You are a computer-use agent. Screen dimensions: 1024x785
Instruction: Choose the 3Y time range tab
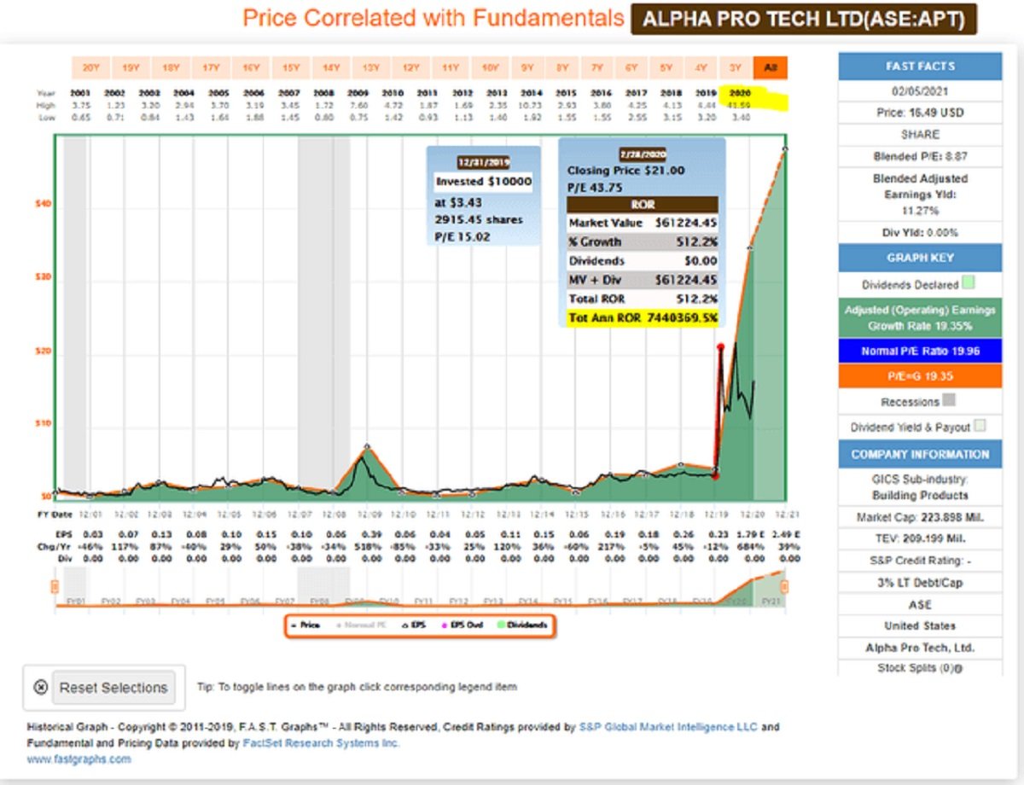coord(734,68)
